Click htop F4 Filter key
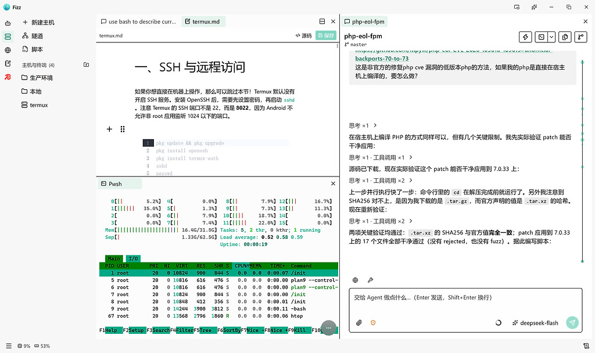This screenshot has width=595, height=353. (x=182, y=330)
